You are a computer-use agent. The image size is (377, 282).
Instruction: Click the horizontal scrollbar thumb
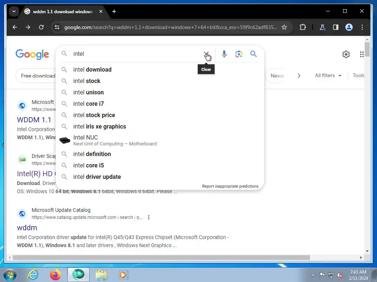coord(161,257)
